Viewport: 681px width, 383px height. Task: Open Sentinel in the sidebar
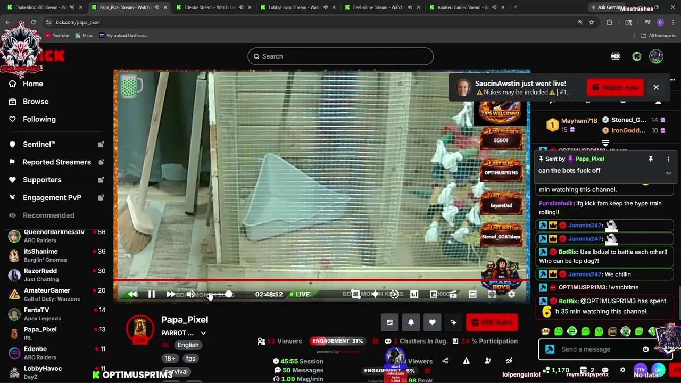39,144
